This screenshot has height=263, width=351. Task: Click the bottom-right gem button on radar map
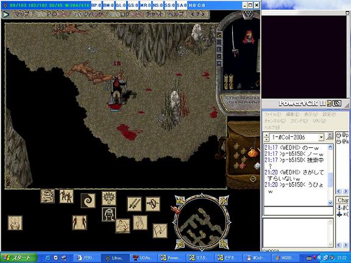coord(224,244)
